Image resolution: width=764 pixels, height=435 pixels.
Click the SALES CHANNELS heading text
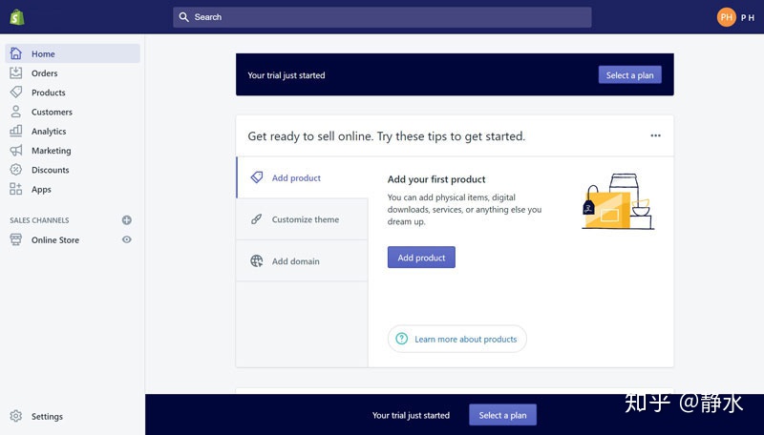[39, 220]
